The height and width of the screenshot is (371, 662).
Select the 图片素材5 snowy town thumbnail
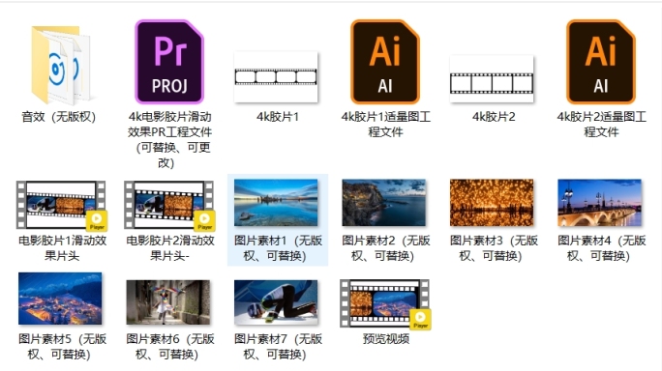[60, 299]
